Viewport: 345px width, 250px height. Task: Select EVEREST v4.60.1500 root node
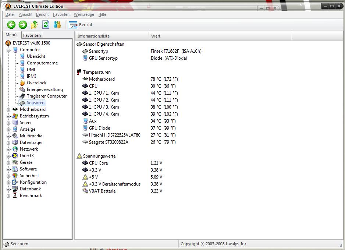(32, 43)
